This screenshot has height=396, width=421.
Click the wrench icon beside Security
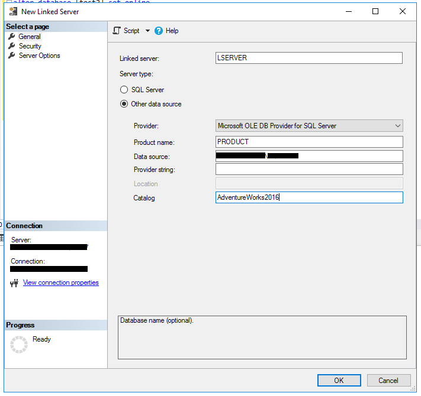(12, 46)
